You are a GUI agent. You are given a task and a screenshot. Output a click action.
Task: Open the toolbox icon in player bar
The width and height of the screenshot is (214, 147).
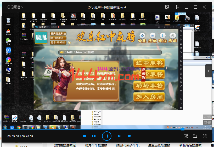tap(186, 136)
